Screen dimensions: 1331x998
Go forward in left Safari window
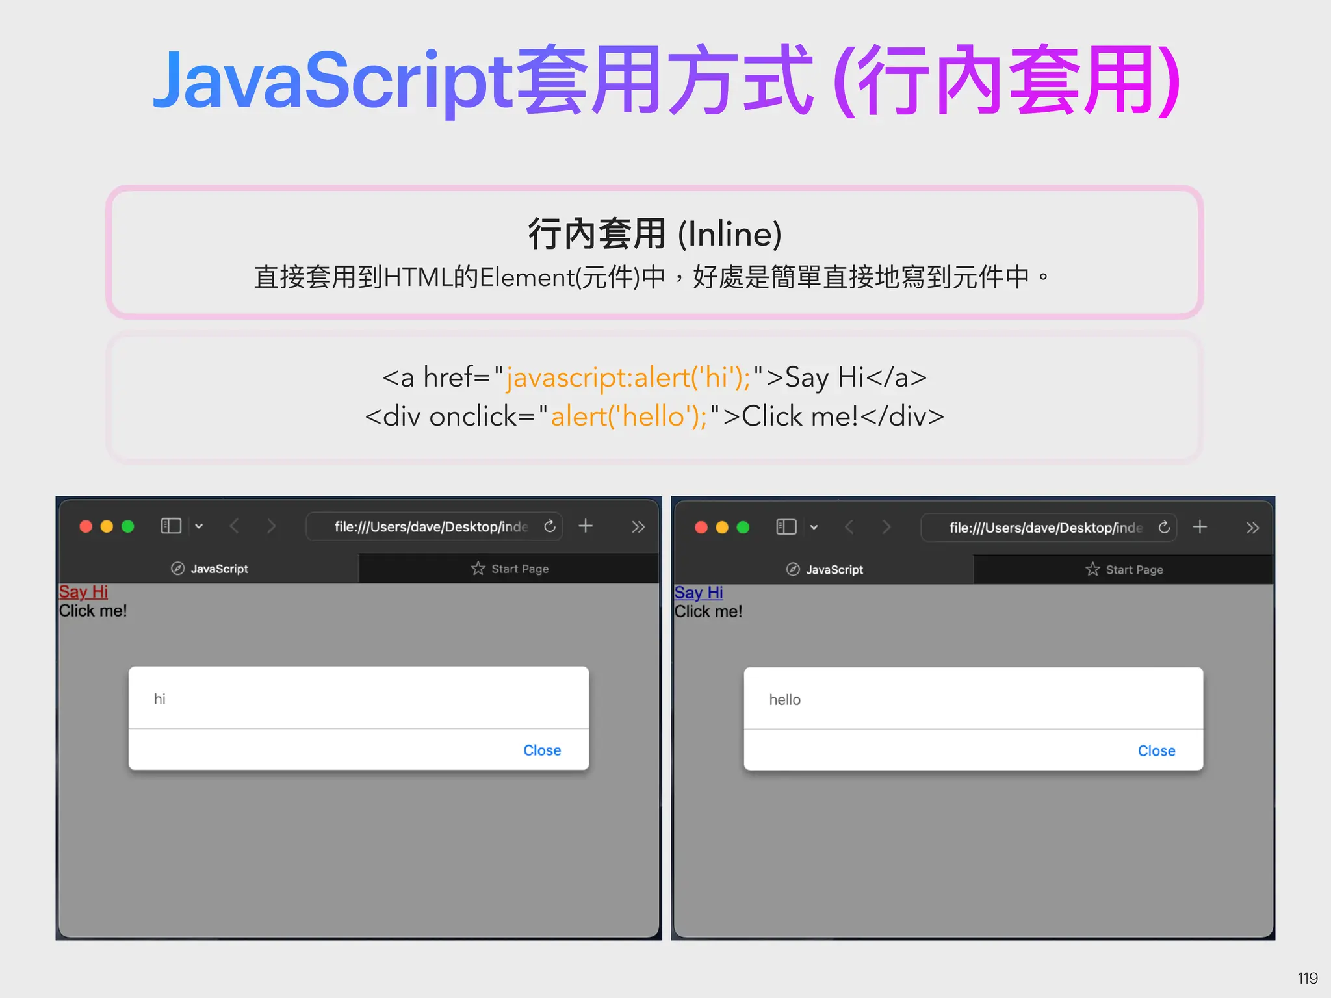(x=271, y=526)
